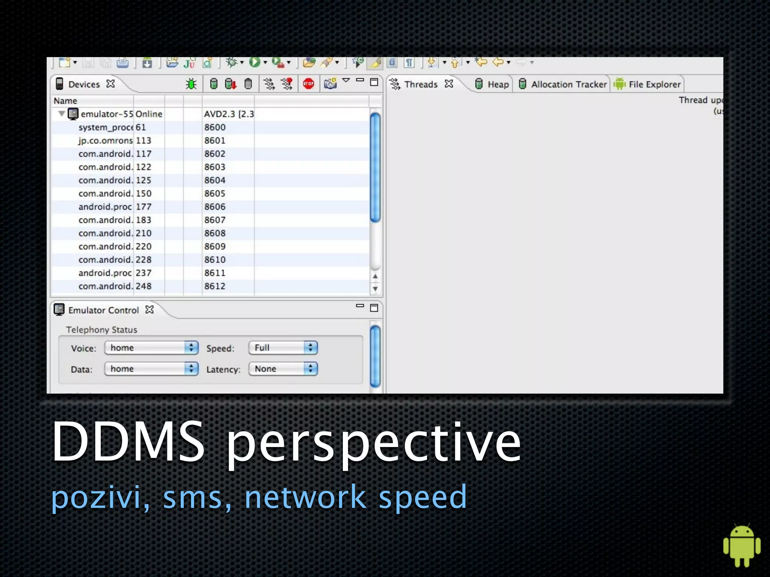Select the android.proc row with PID 177

click(x=211, y=207)
